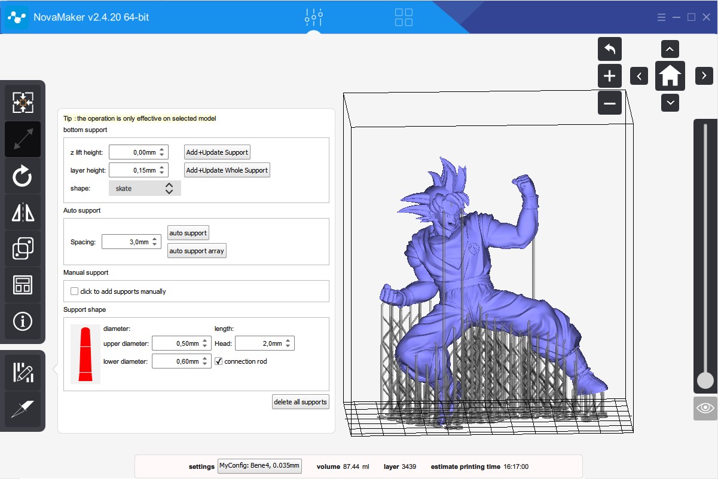Click the auto support button
The image size is (718, 479).
tap(188, 233)
